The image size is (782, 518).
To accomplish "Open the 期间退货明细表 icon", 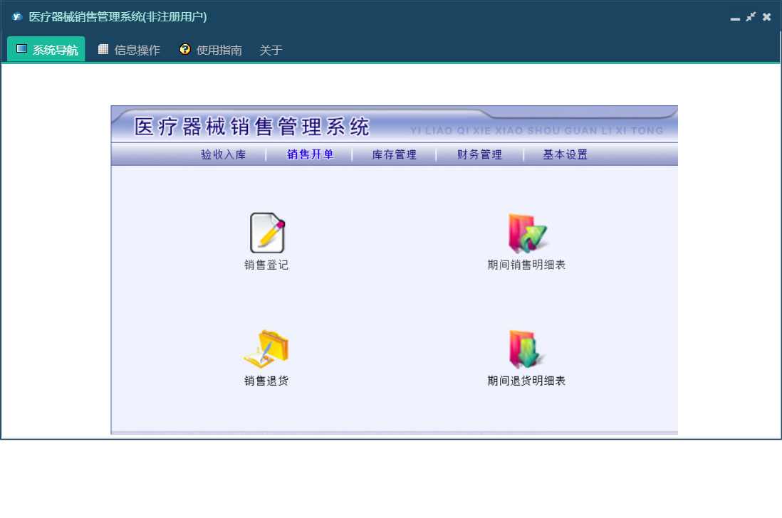I will coord(527,349).
